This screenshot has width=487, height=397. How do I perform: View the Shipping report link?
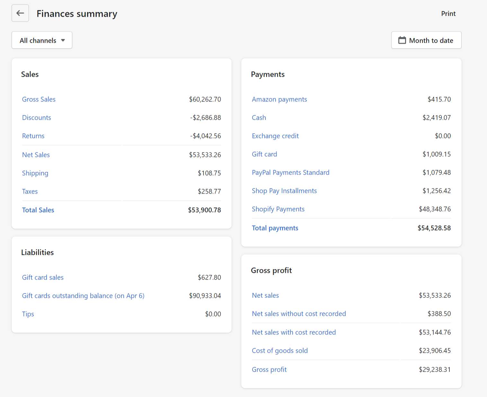pyautogui.click(x=35, y=173)
